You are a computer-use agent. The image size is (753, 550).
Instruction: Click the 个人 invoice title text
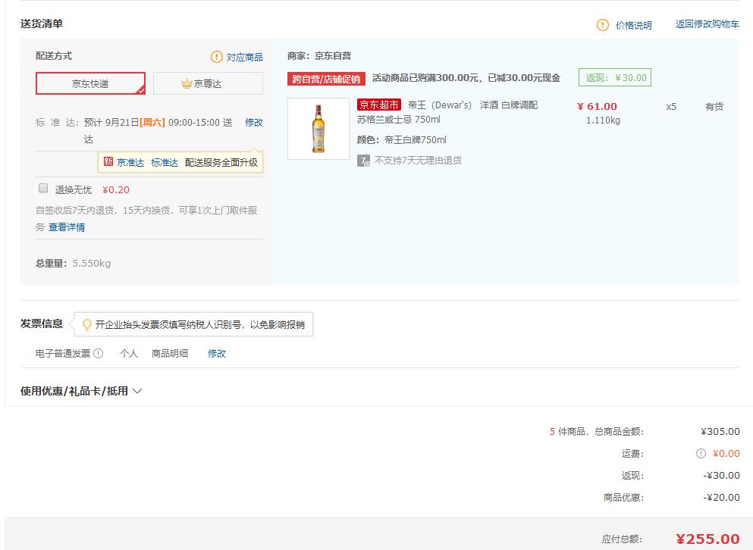[129, 354]
